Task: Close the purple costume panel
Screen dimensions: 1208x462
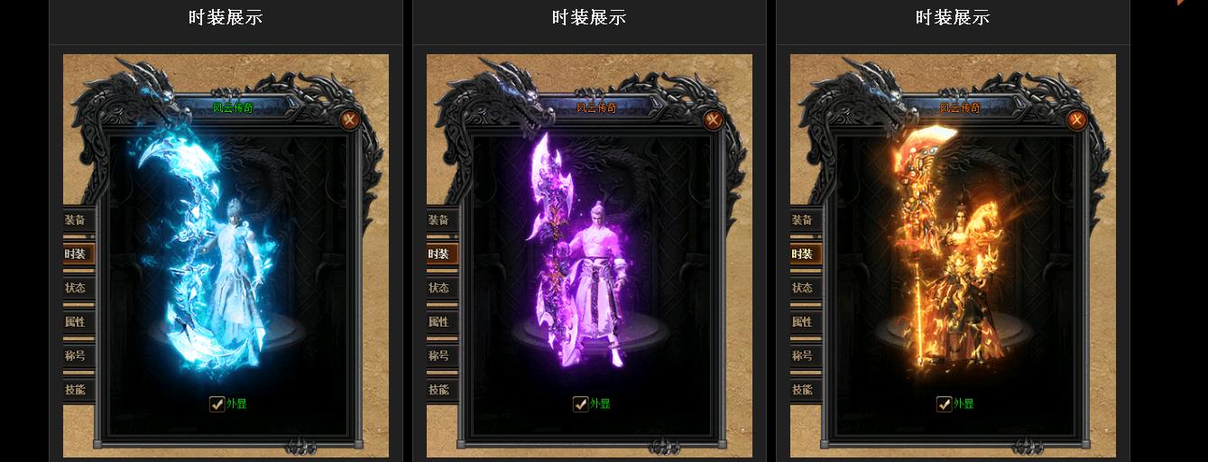Action: point(714,120)
